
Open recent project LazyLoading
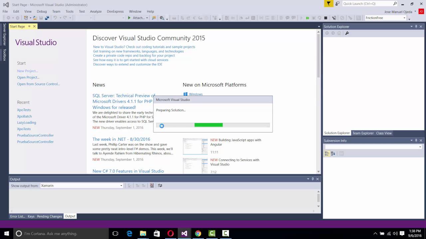click(x=27, y=122)
